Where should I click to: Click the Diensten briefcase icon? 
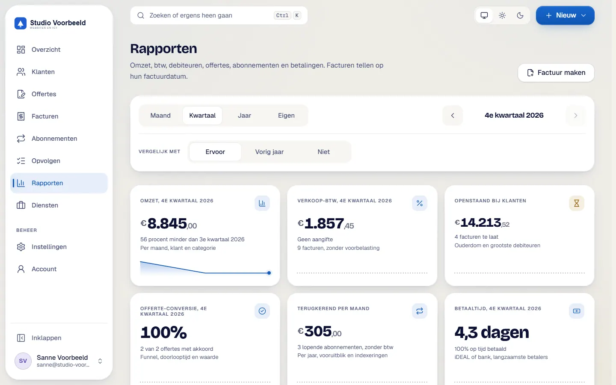coord(21,205)
